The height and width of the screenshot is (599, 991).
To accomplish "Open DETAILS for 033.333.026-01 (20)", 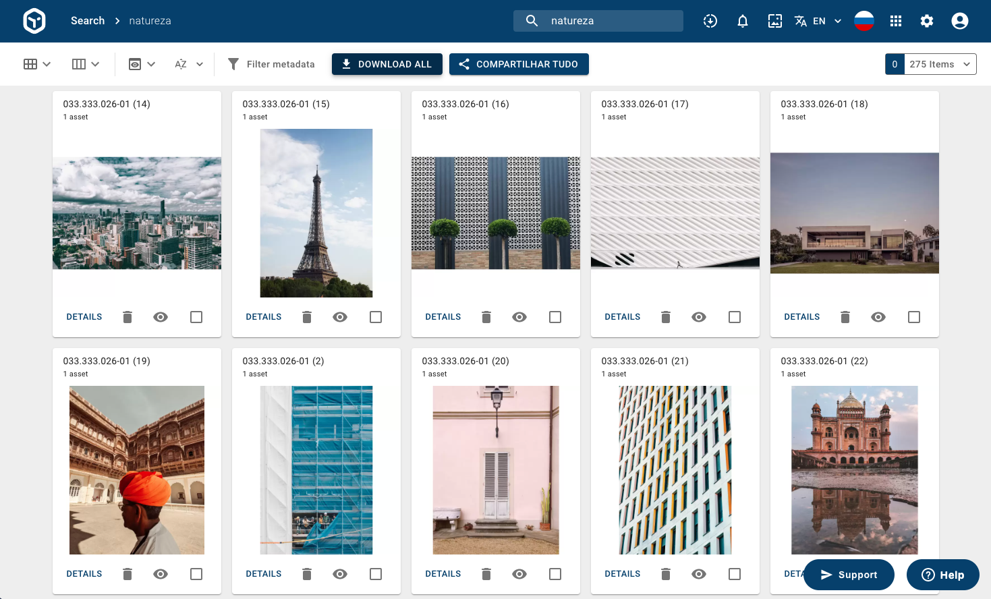I will tap(443, 574).
